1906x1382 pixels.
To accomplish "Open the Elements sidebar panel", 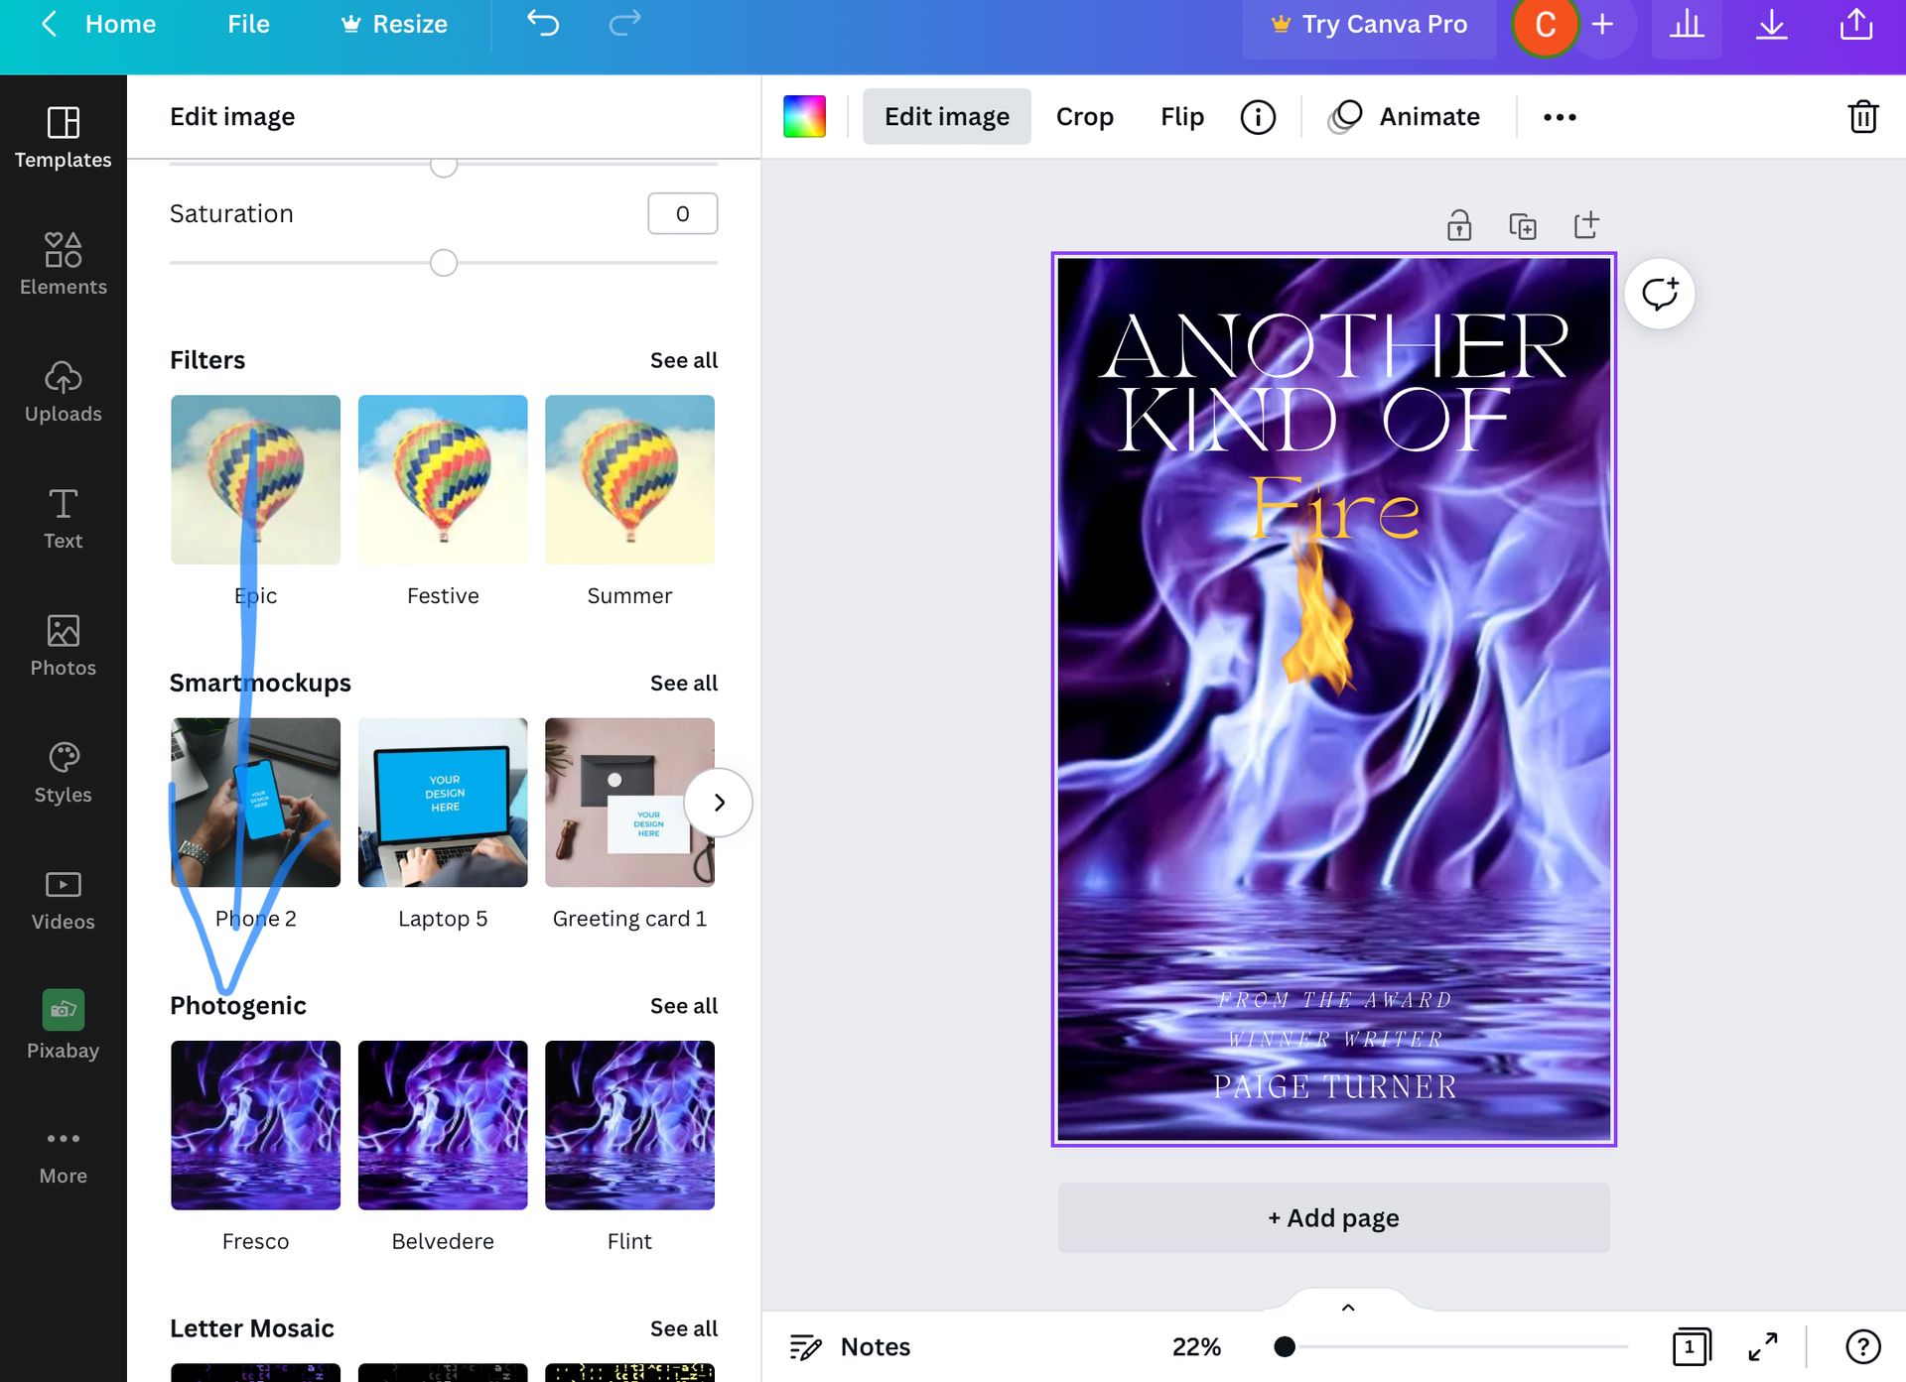I will tap(63, 264).
